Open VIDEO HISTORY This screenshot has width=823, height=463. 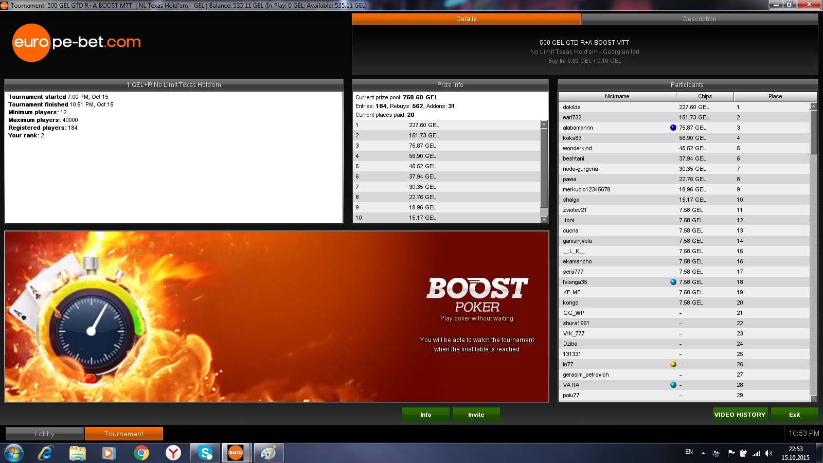[x=740, y=415]
